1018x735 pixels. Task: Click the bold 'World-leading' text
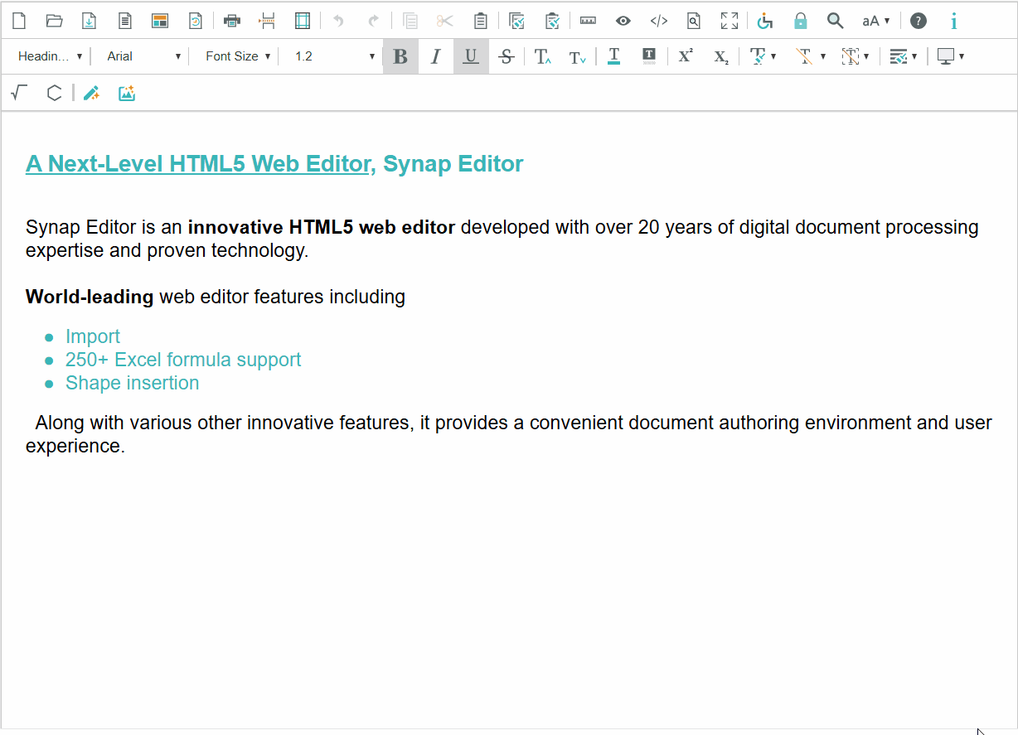pos(90,297)
